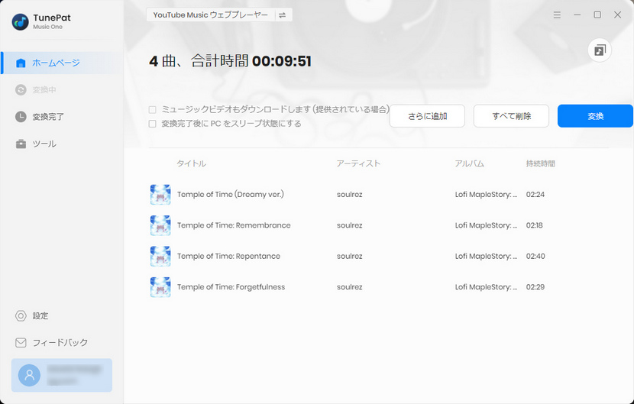Select Temple of Time: Remembrance title
The height and width of the screenshot is (404, 634).
(x=234, y=225)
